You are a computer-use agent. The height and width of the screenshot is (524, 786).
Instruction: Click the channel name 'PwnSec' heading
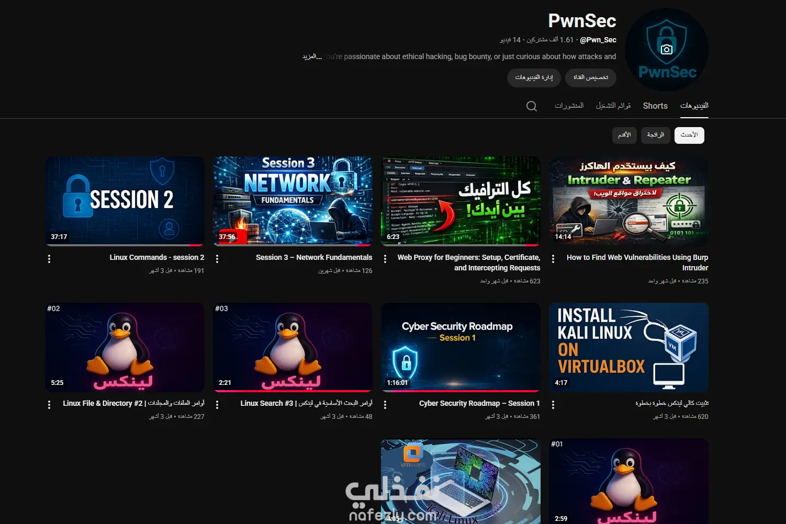(x=582, y=21)
